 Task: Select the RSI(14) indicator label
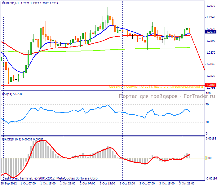[9, 94]
